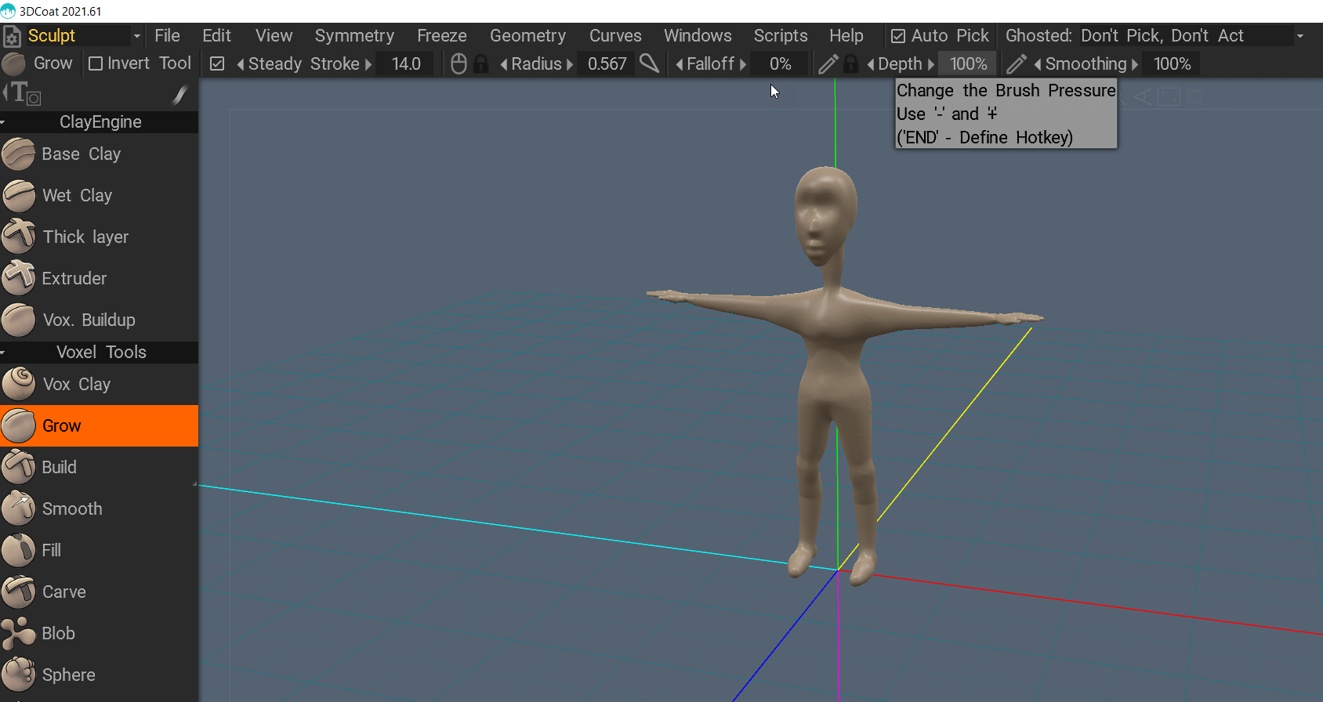The image size is (1323, 702).
Task: Click the mouse icon before Radius
Action: click(x=459, y=64)
